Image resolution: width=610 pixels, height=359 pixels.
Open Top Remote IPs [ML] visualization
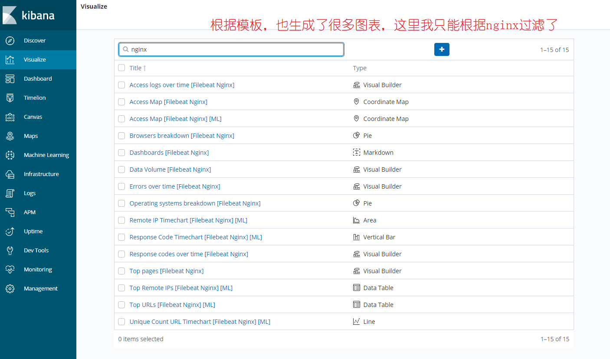[181, 288]
